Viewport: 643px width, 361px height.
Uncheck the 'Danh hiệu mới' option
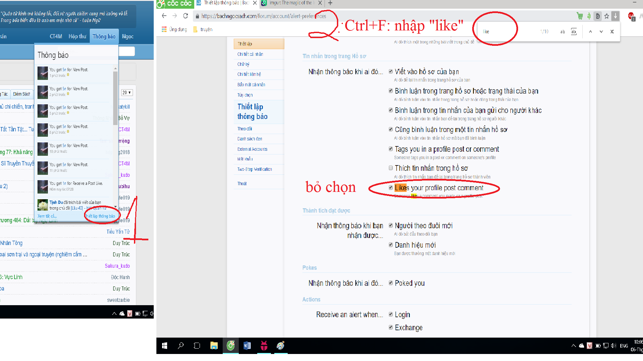(x=390, y=245)
